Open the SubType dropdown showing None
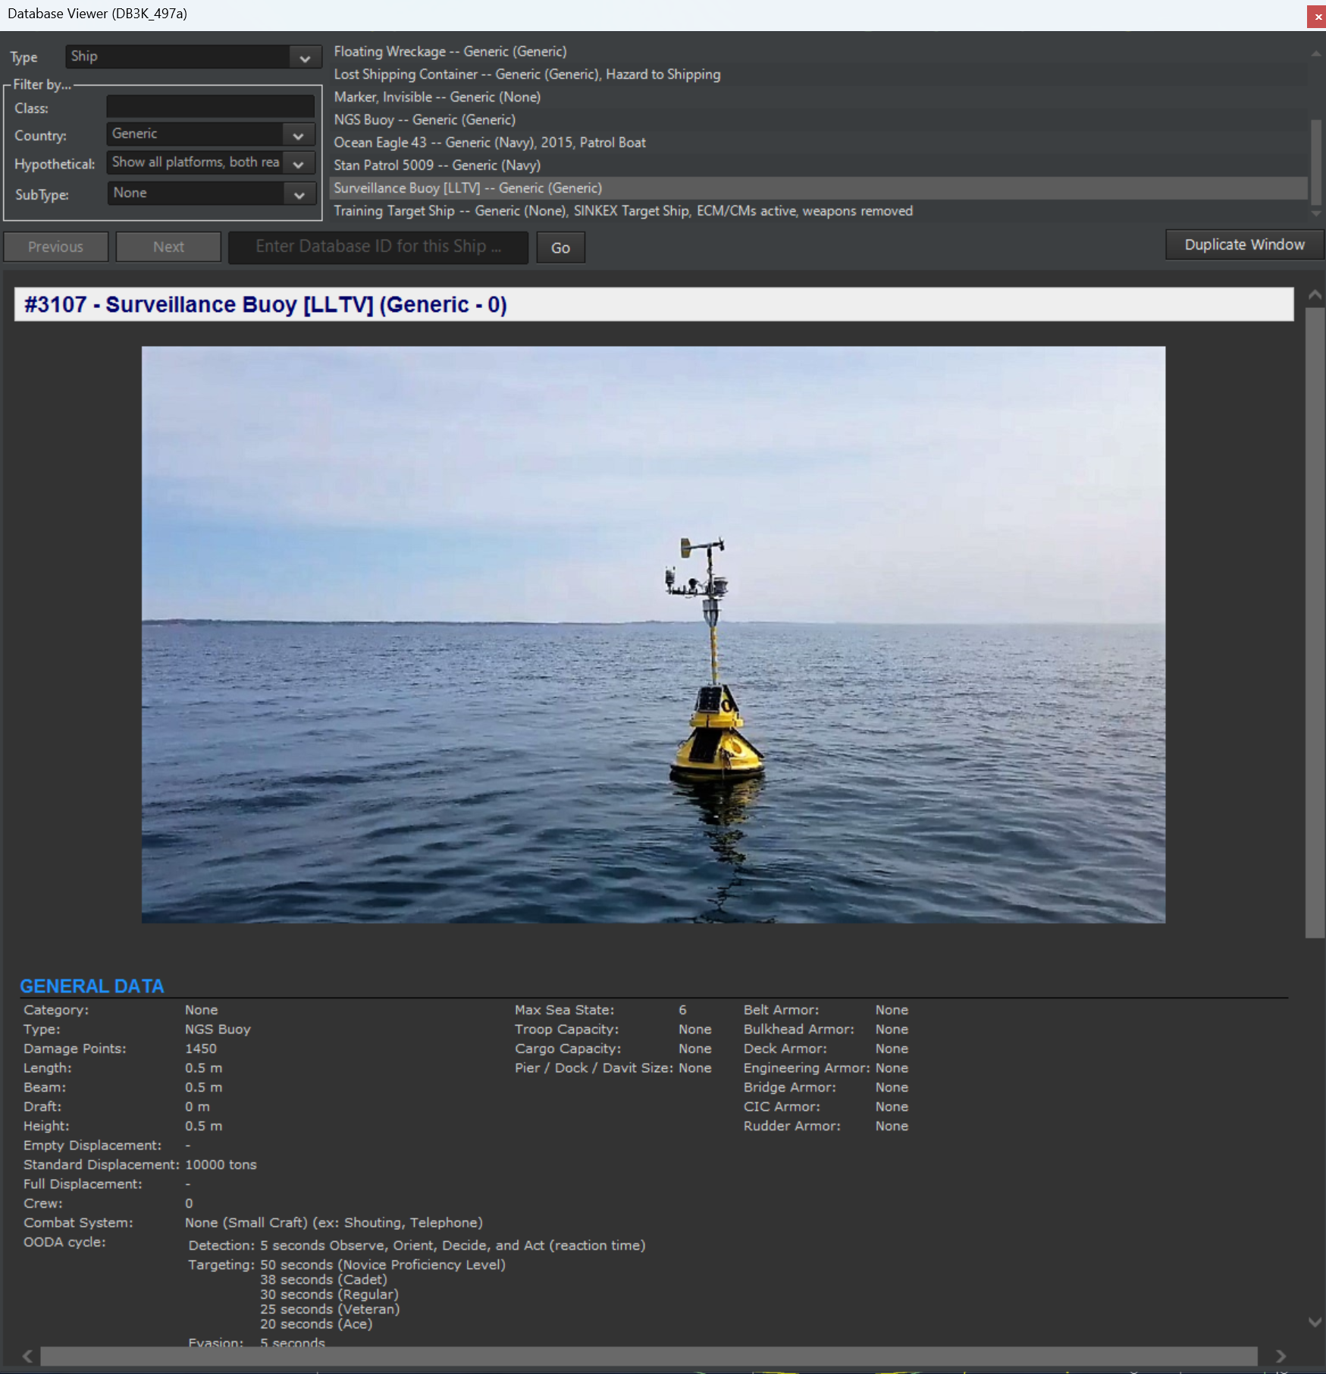 point(211,193)
